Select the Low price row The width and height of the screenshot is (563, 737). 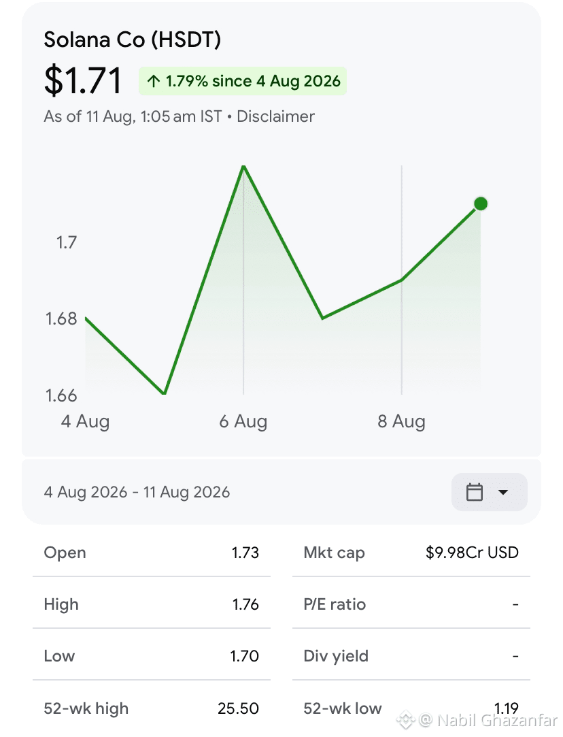pos(151,656)
